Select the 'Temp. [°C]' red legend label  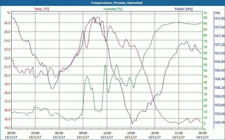pyautogui.click(x=41, y=9)
